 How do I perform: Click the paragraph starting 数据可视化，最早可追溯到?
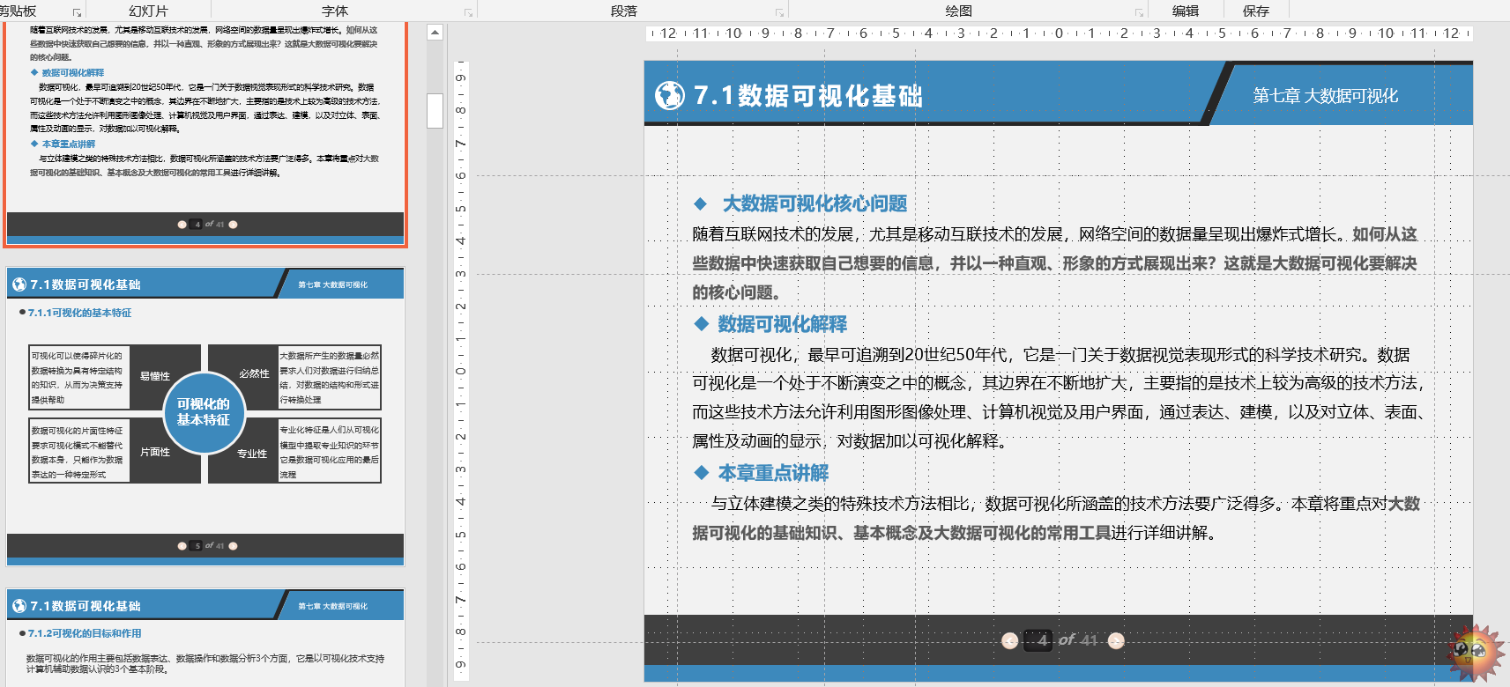coord(1058,397)
